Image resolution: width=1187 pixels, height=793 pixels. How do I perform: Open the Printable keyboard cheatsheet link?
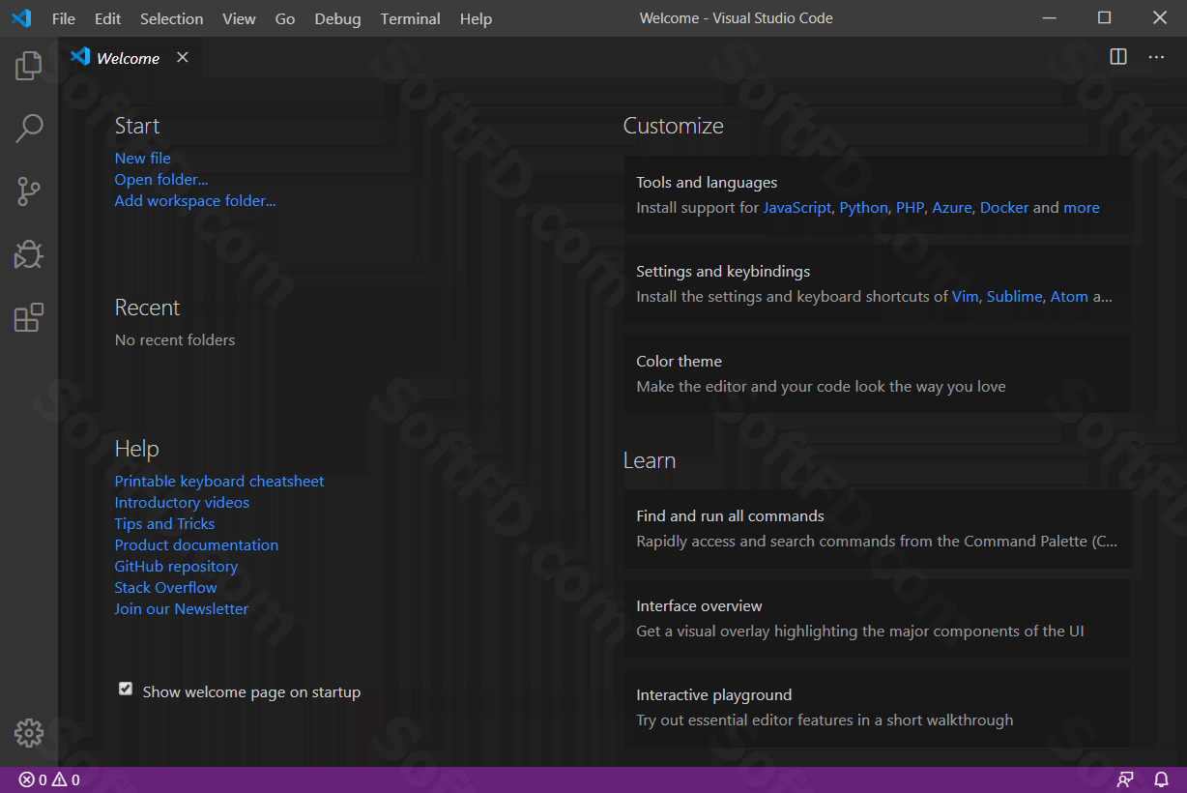click(x=219, y=482)
